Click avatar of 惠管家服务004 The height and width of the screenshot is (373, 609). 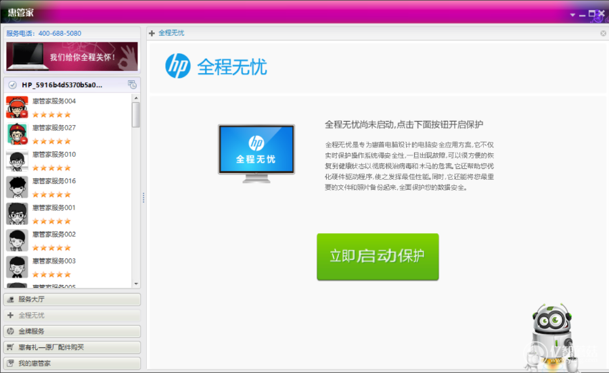click(17, 107)
